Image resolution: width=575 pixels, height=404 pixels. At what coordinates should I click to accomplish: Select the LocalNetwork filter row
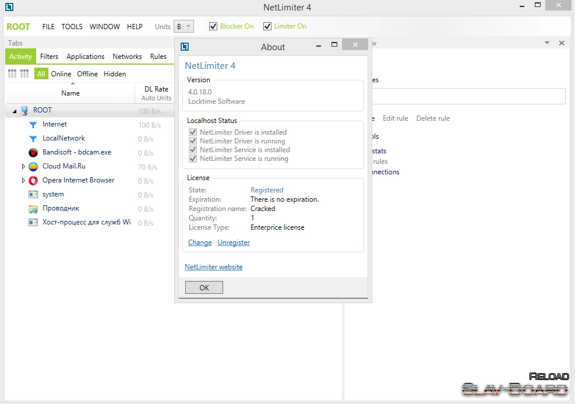90,139
